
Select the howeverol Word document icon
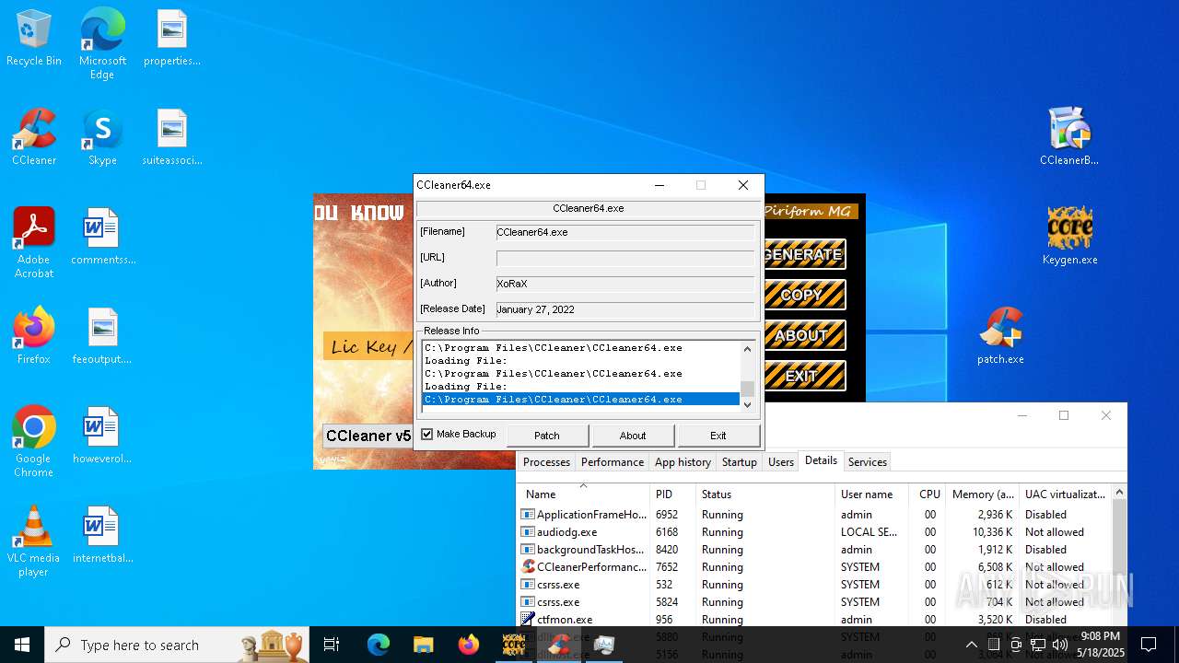pos(102,436)
